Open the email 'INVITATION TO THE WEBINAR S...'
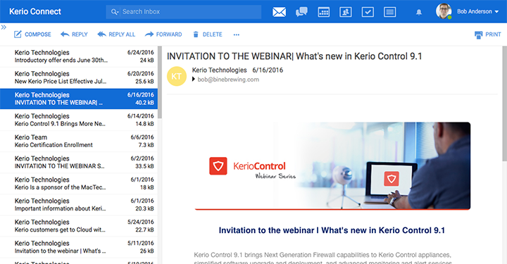The image size is (507, 264). pos(79,162)
